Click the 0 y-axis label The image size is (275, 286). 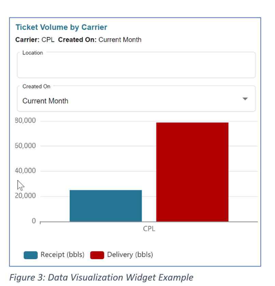pyautogui.click(x=34, y=221)
